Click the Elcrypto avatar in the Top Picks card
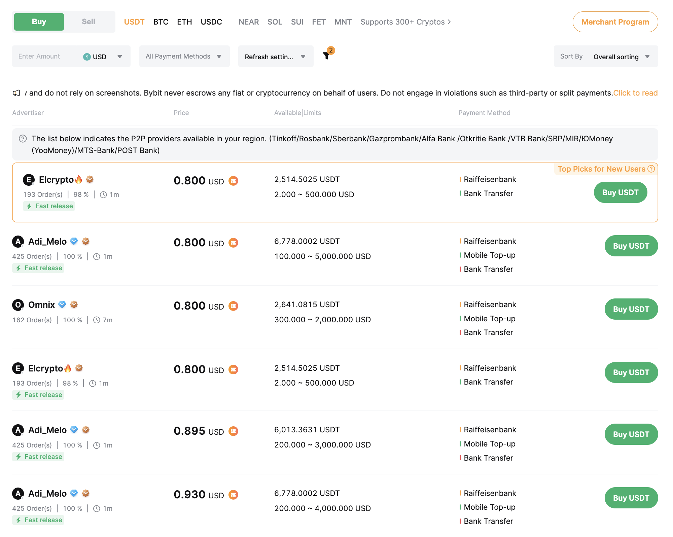Image resolution: width=673 pixels, height=537 pixels. coord(29,180)
